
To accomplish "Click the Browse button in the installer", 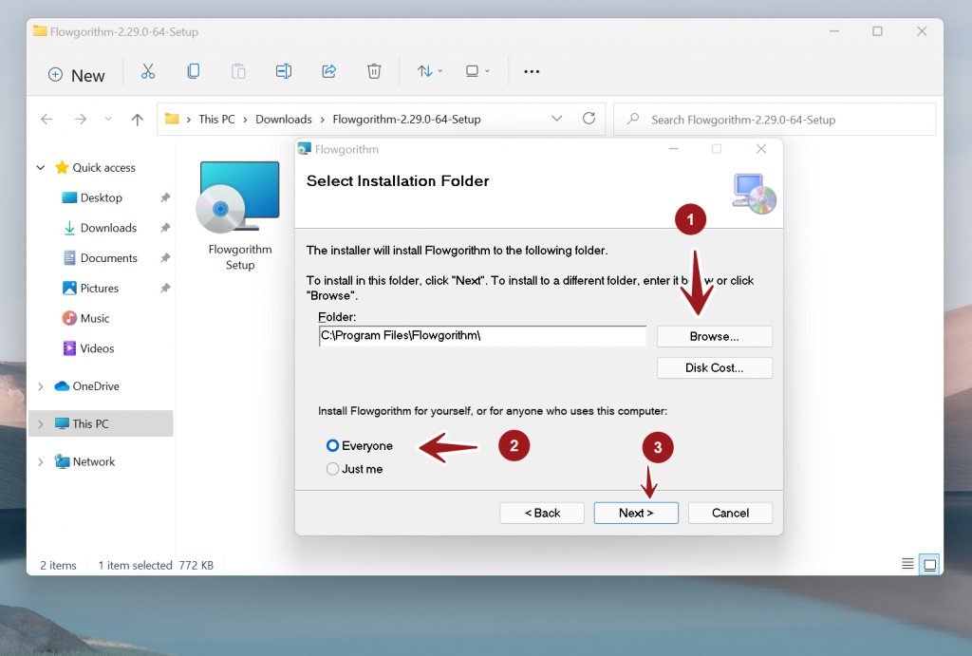I will coord(714,336).
